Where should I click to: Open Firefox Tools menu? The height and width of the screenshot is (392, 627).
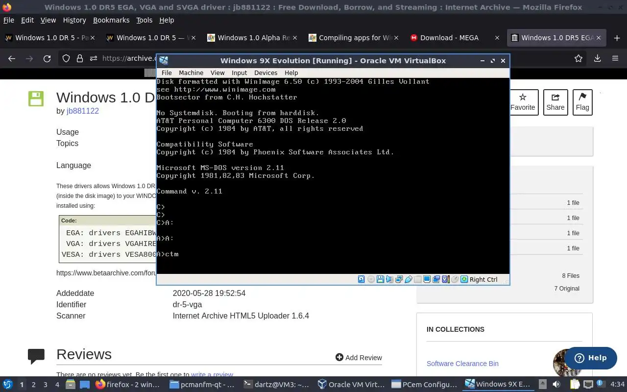coord(145,20)
